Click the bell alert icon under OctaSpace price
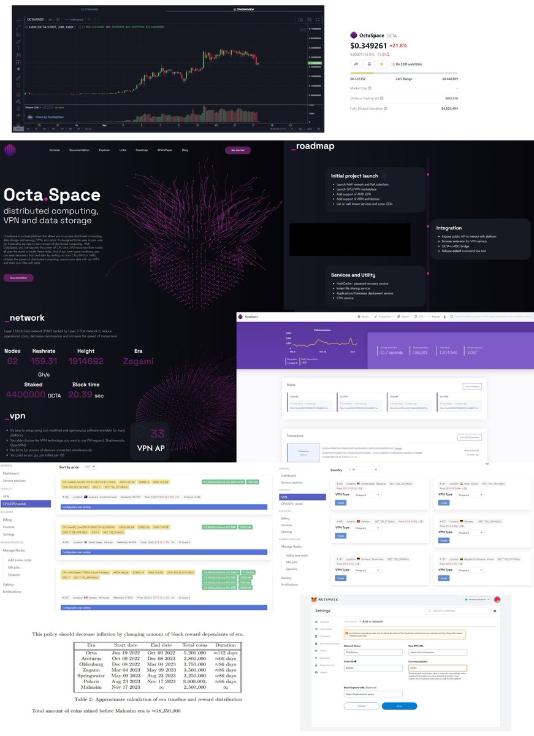Viewport: 534px width, 736px height. [x=369, y=64]
